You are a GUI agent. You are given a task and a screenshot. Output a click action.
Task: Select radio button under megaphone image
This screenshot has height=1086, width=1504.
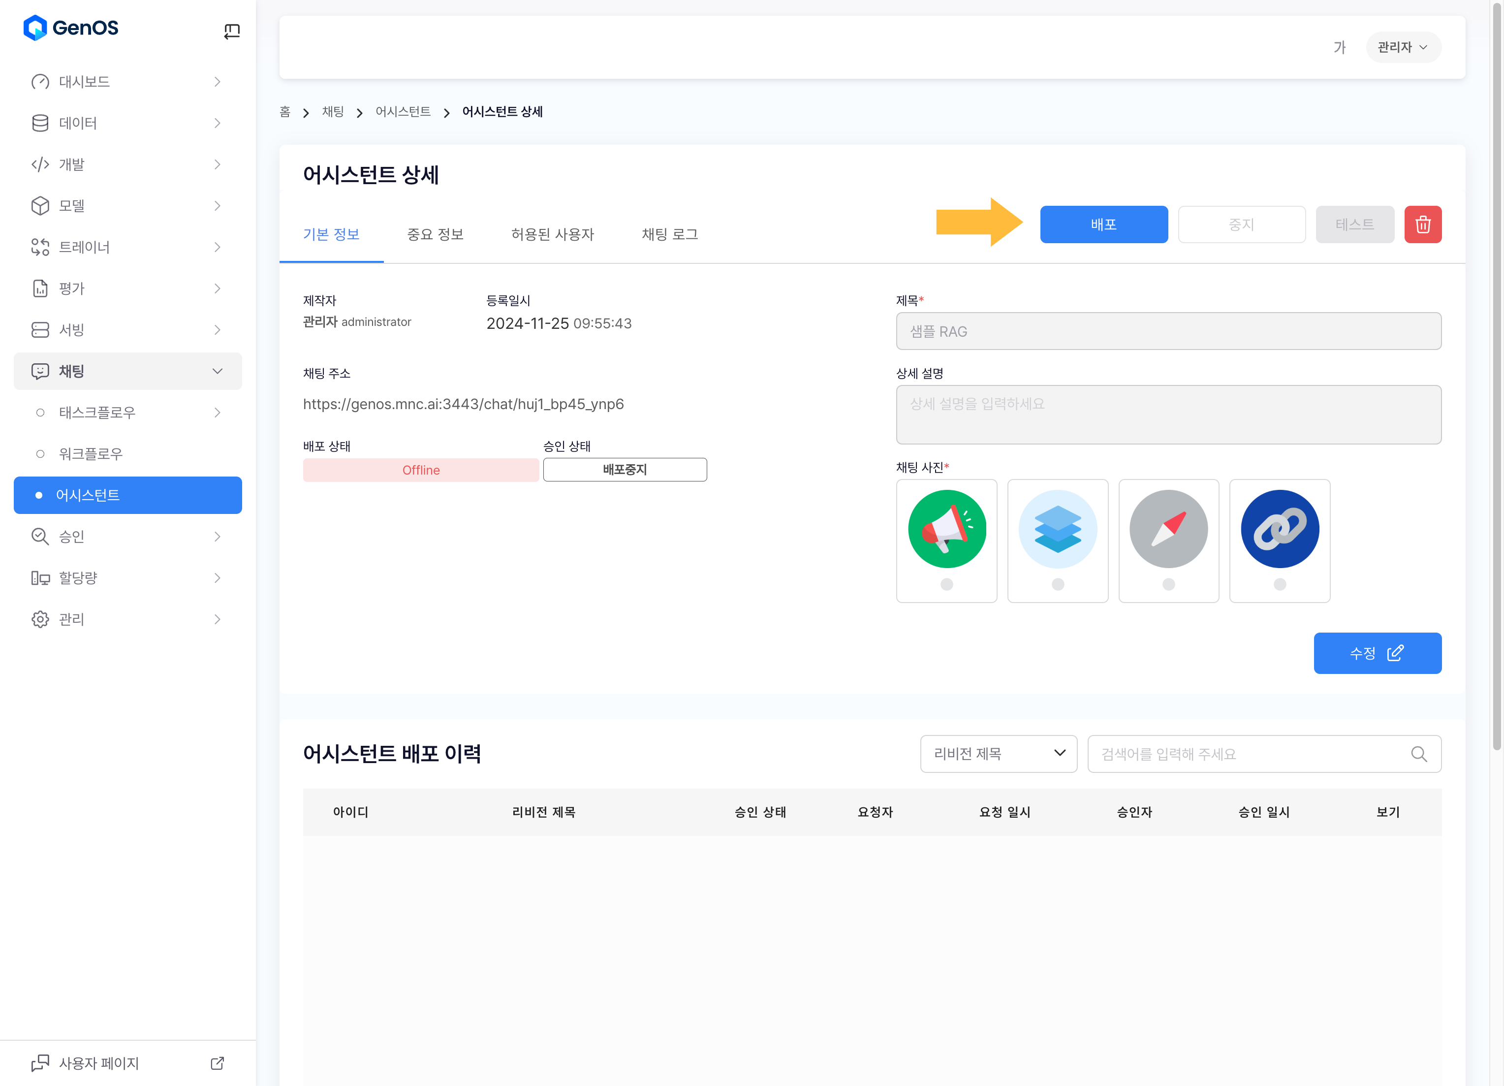pyautogui.click(x=946, y=584)
